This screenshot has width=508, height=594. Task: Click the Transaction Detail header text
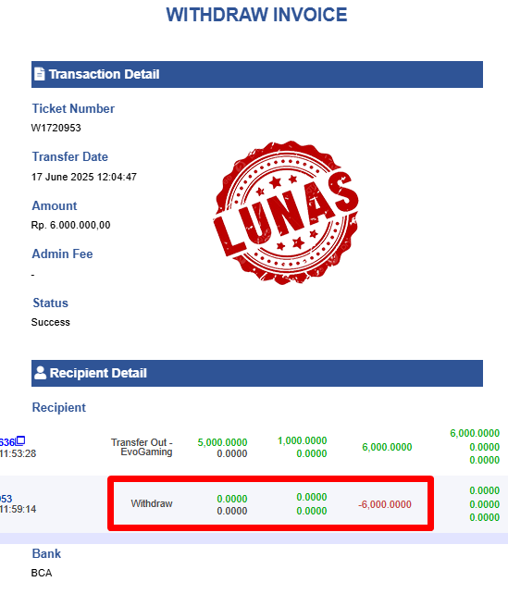[105, 74]
